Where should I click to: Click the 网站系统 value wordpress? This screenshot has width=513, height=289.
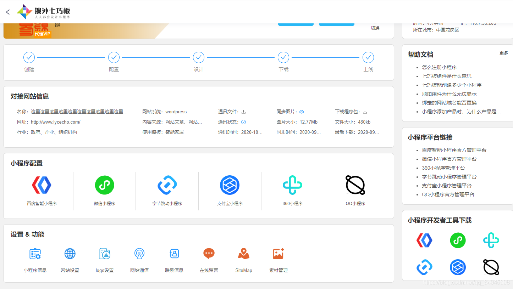pyautogui.click(x=176, y=112)
